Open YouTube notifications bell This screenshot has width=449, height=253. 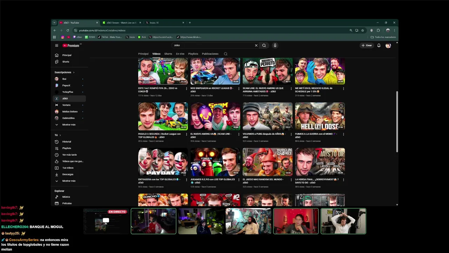pyautogui.click(x=379, y=45)
